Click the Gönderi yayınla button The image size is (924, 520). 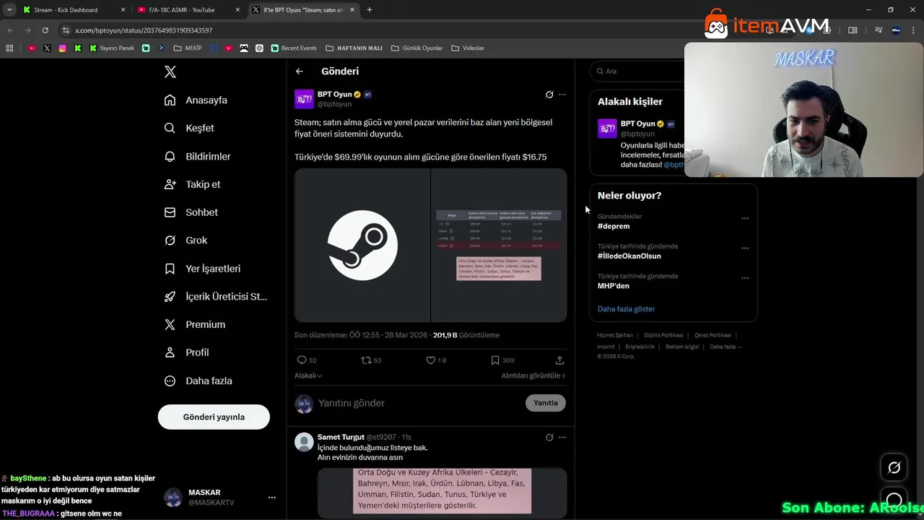[214, 417]
